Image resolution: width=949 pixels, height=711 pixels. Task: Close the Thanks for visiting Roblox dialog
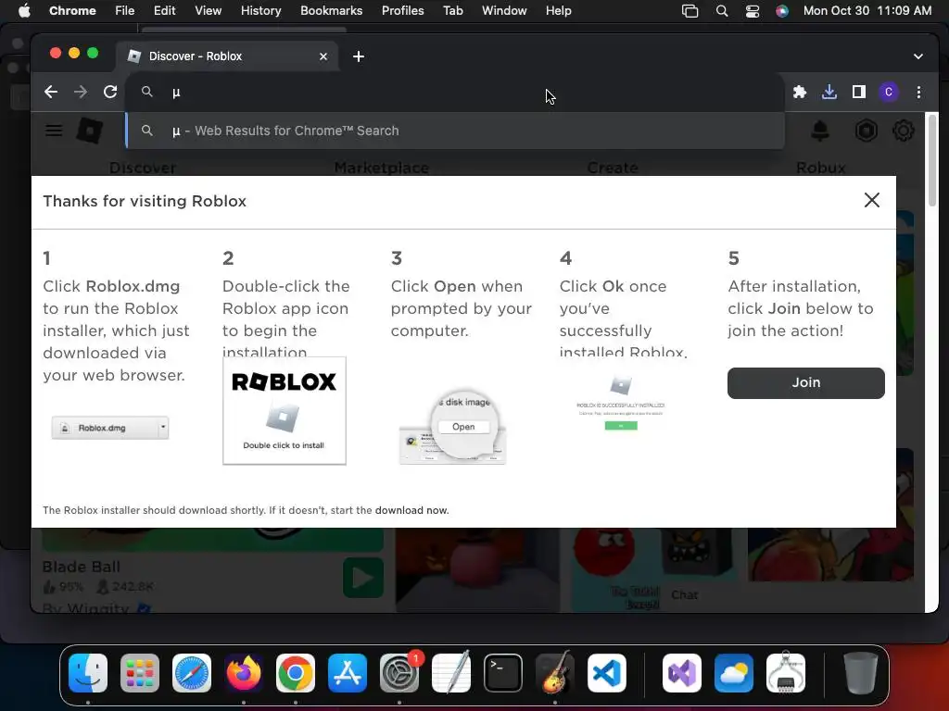coord(871,200)
